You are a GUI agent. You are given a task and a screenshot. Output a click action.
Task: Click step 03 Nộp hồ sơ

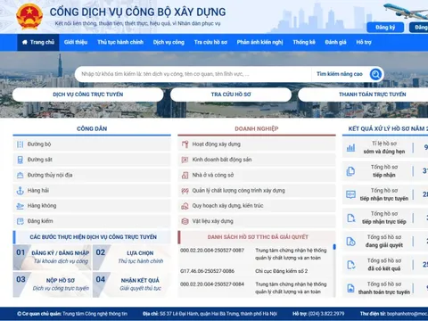52,284
